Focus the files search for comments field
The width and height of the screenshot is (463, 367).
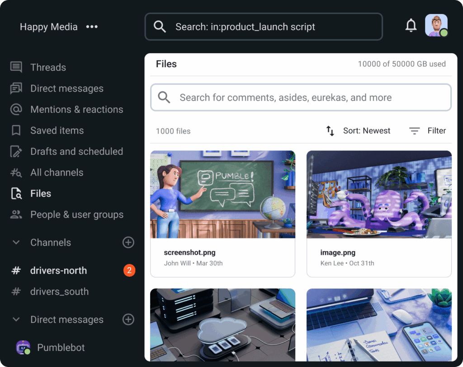coord(301,97)
